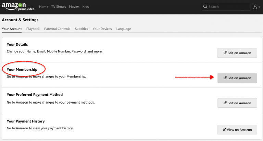Open the user profile icon menu
263x141 pixels.
[x=255, y=7]
